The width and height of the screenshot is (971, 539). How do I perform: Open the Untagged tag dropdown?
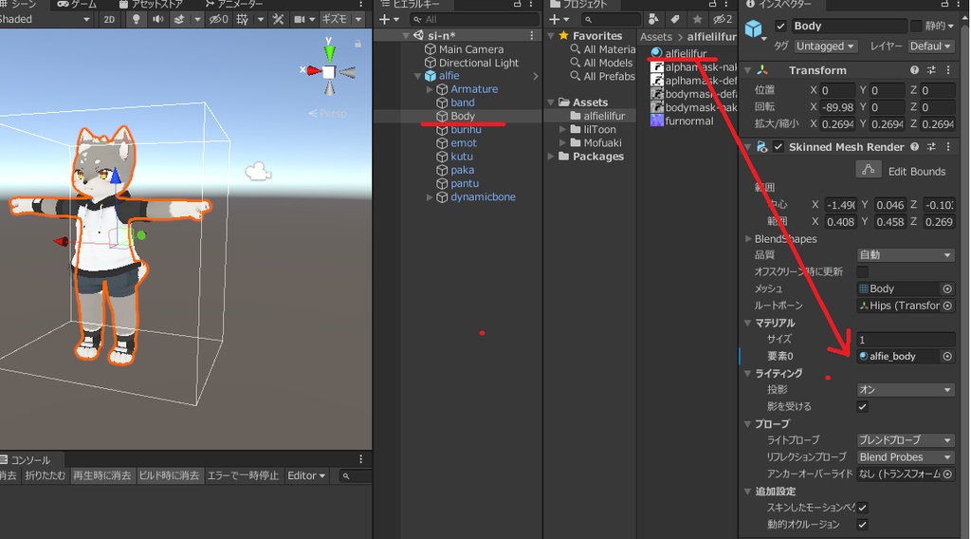pyautogui.click(x=825, y=46)
